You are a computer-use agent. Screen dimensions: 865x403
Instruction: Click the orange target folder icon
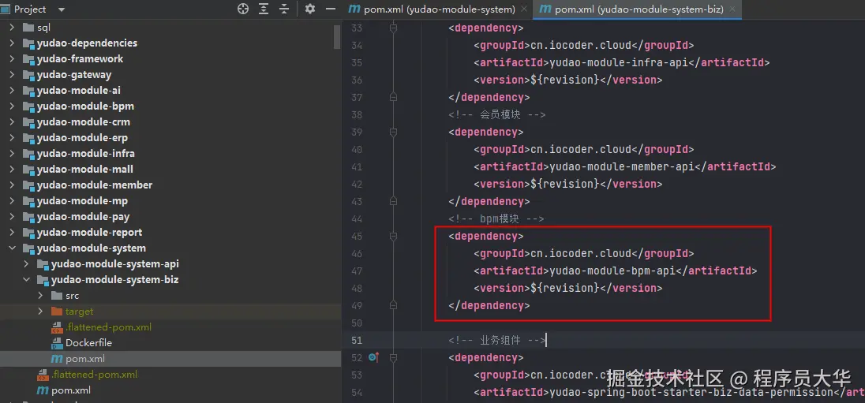[57, 312]
